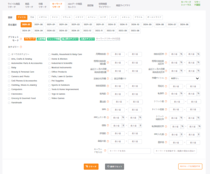Click help icon beside PPC入札額 label
The height and width of the screenshot is (174, 210).
click(166, 135)
